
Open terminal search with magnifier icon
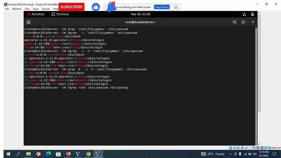[234, 22]
